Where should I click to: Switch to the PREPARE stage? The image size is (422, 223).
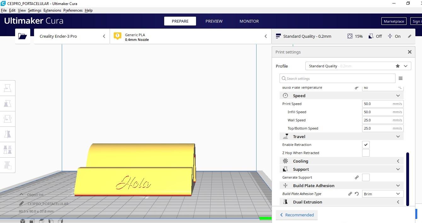point(180,21)
